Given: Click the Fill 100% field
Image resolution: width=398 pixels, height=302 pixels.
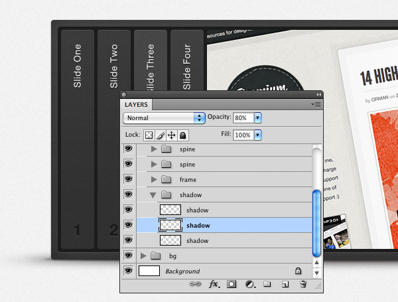Looking at the screenshot, I should point(243,135).
